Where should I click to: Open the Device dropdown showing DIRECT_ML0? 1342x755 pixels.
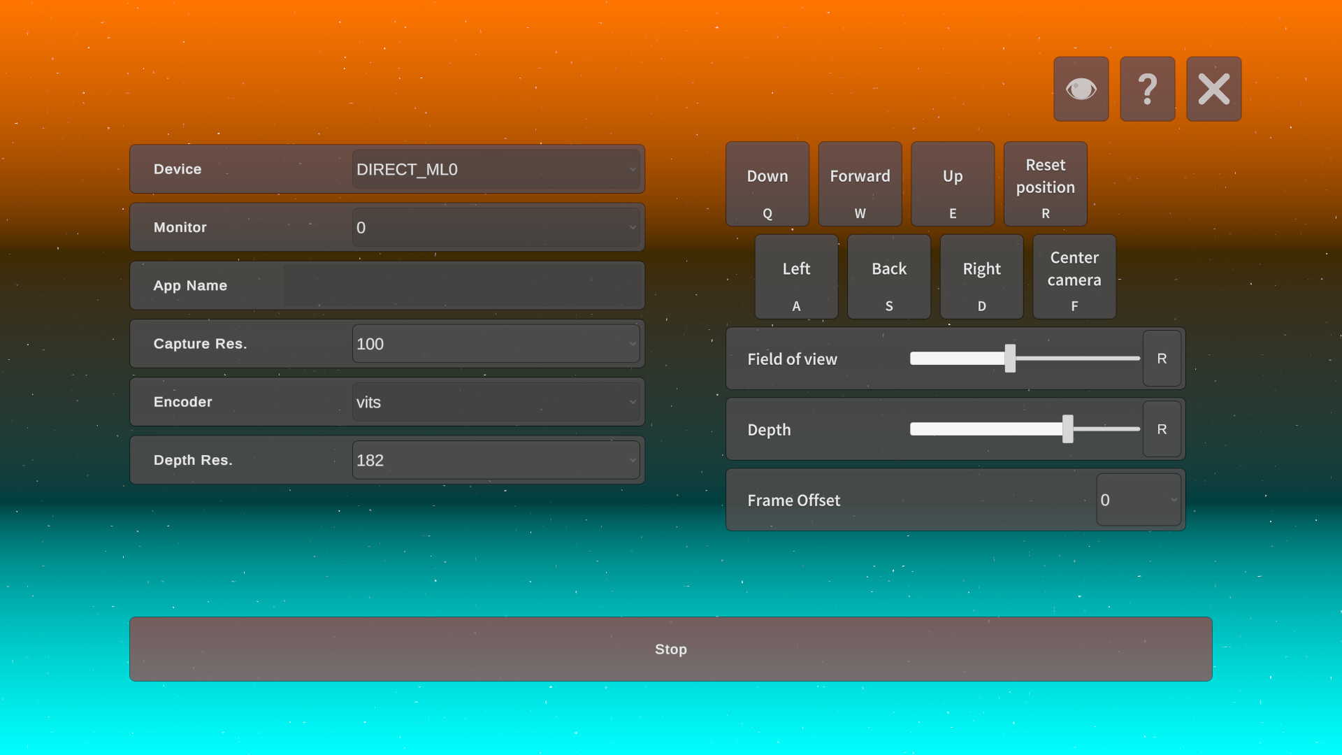[x=496, y=169]
